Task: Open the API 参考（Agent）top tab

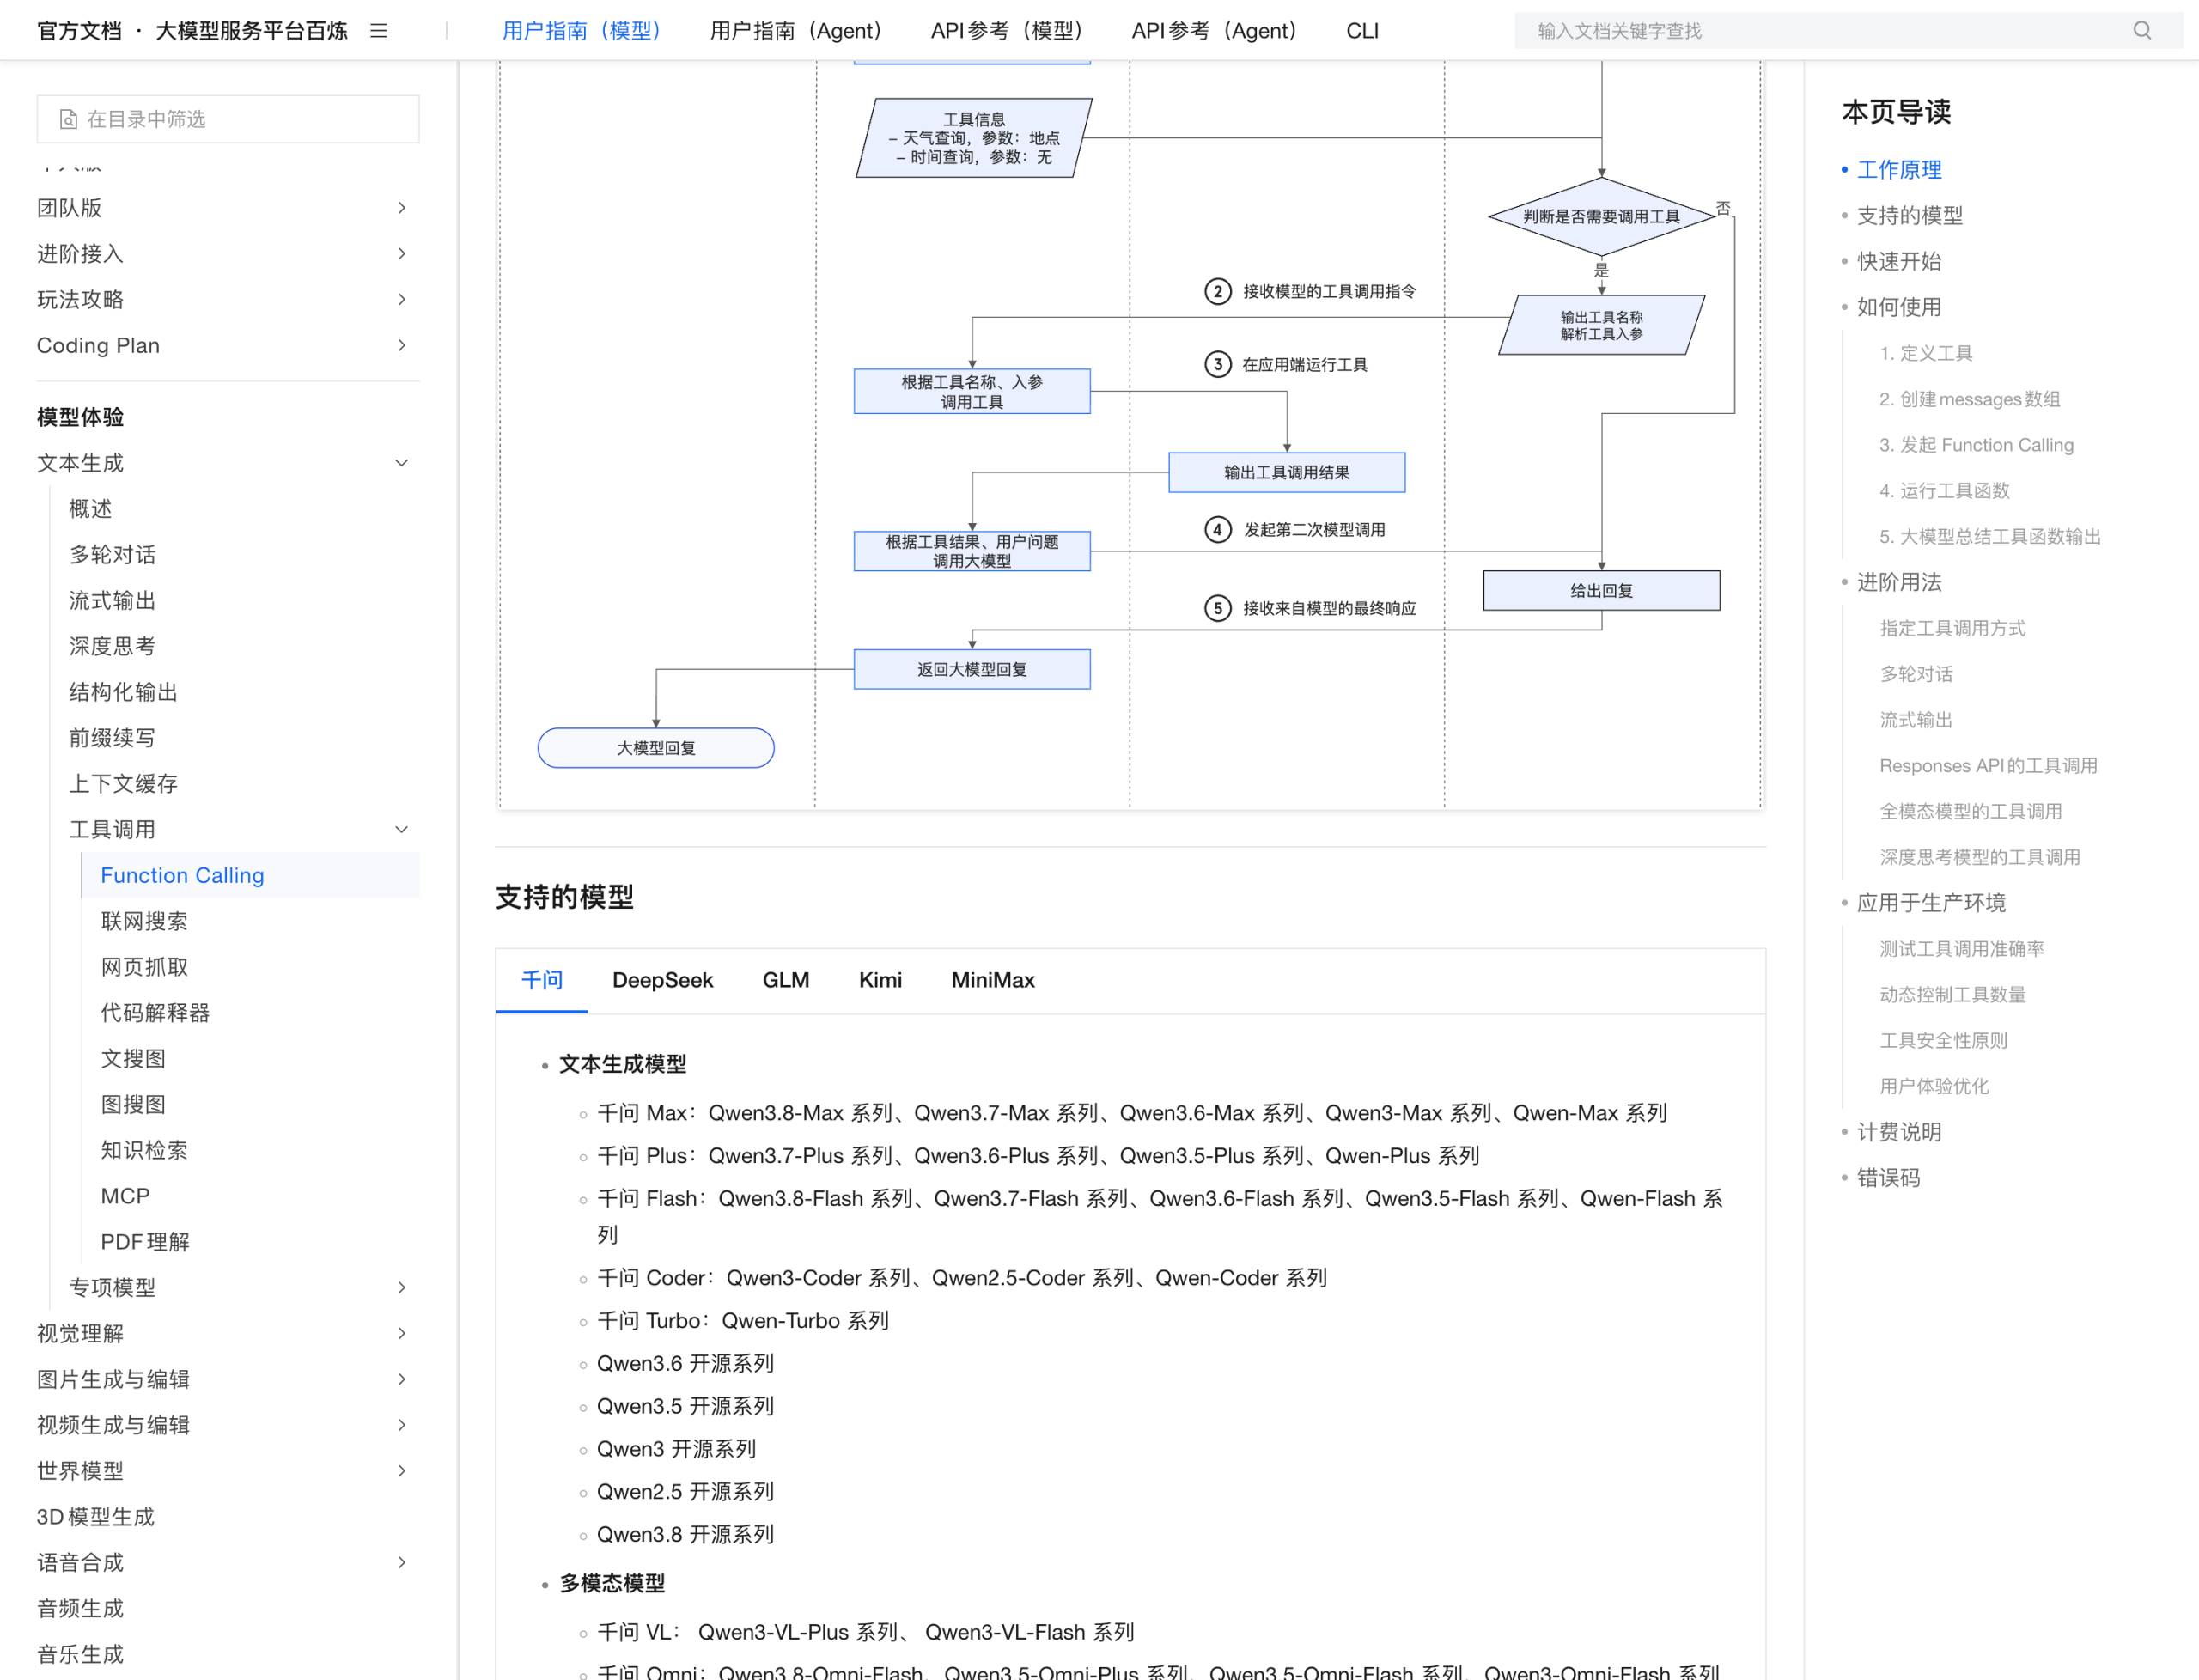Action: tap(1214, 31)
